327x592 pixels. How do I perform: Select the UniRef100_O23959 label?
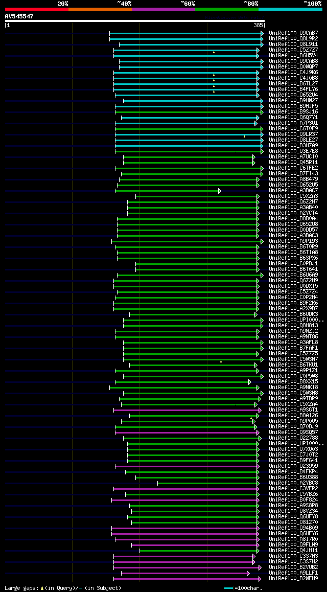coord(293,466)
